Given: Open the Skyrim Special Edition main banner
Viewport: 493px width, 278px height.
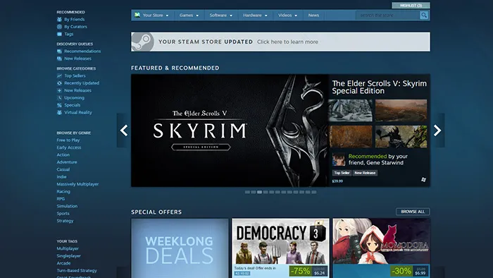Looking at the screenshot, I should (230, 131).
